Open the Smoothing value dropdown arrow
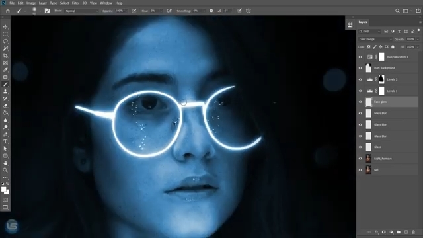Viewport: 423px width, 238px height. pyautogui.click(x=204, y=11)
